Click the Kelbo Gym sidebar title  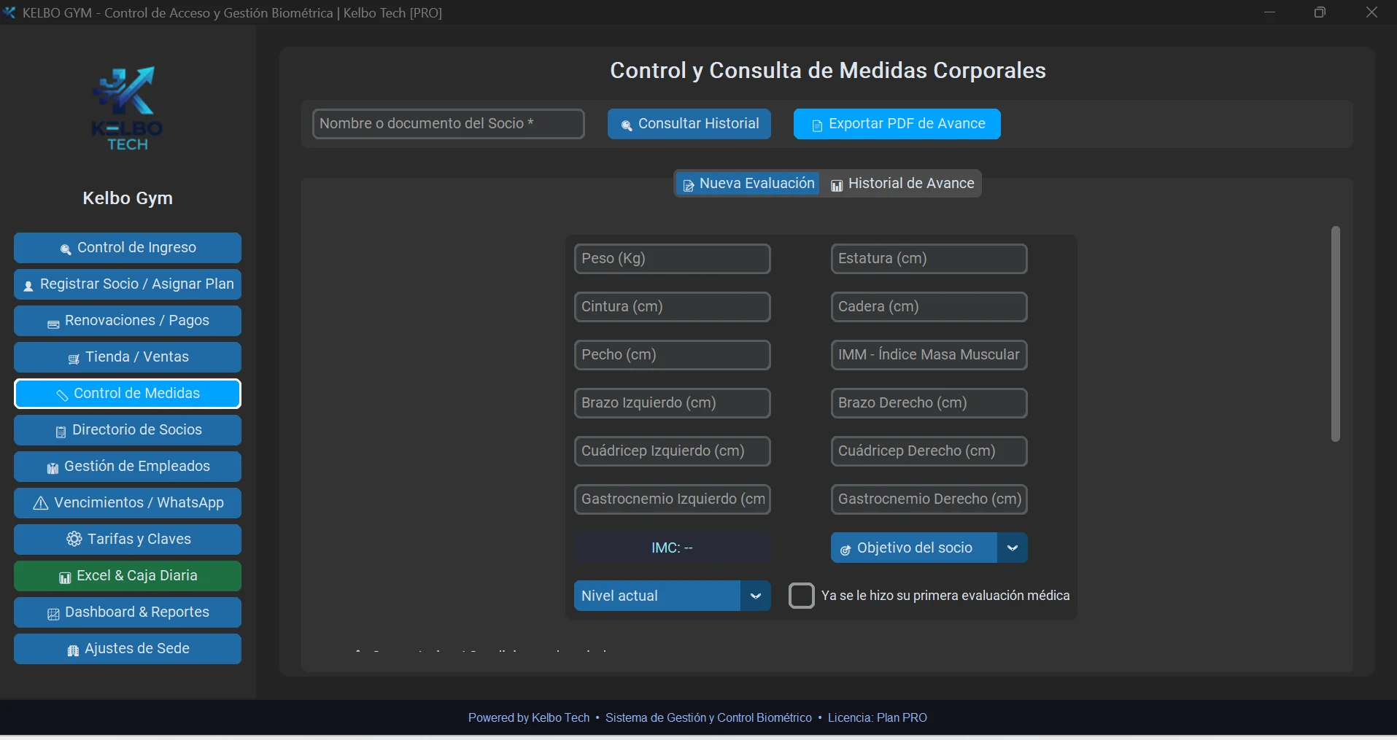(128, 198)
